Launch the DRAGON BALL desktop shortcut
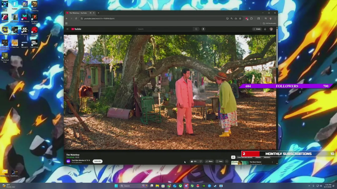This screenshot has height=189, width=337. pyautogui.click(x=34, y=32)
